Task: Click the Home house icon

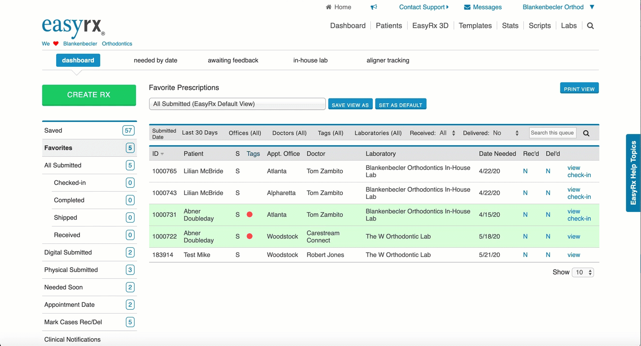Action: (x=329, y=7)
